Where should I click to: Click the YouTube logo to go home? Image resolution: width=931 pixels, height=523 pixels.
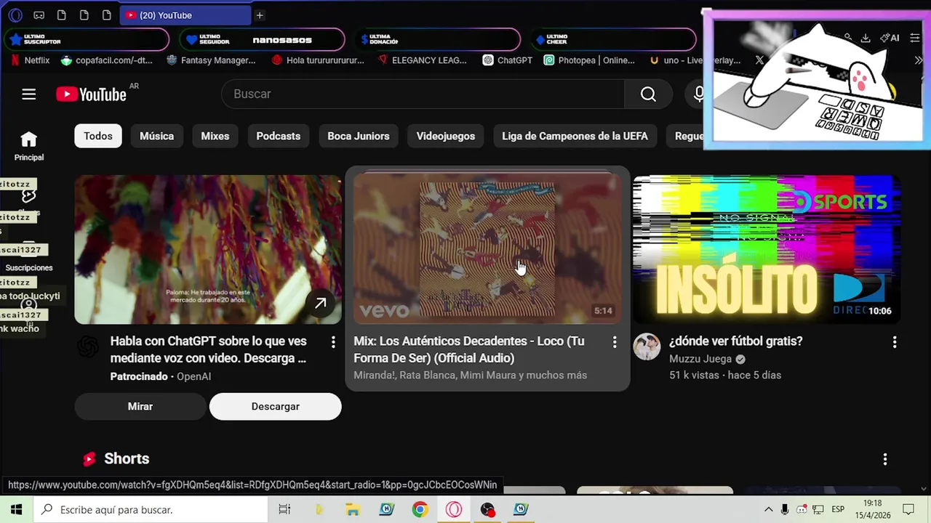coord(92,94)
